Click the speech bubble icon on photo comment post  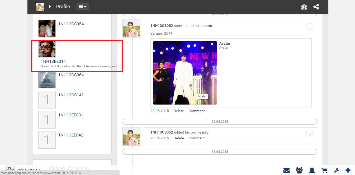310,26
